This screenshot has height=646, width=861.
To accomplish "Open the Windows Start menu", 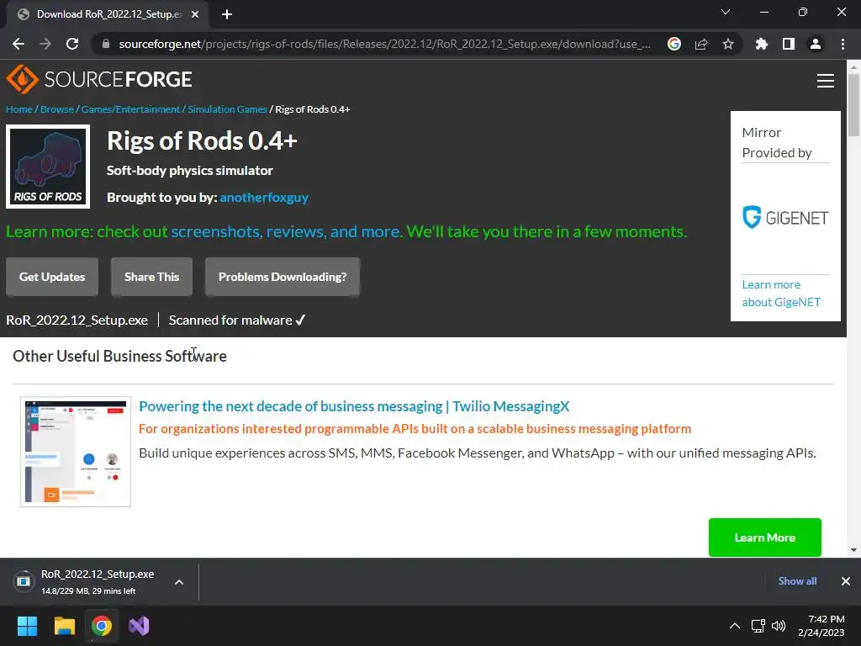I will click(x=27, y=626).
